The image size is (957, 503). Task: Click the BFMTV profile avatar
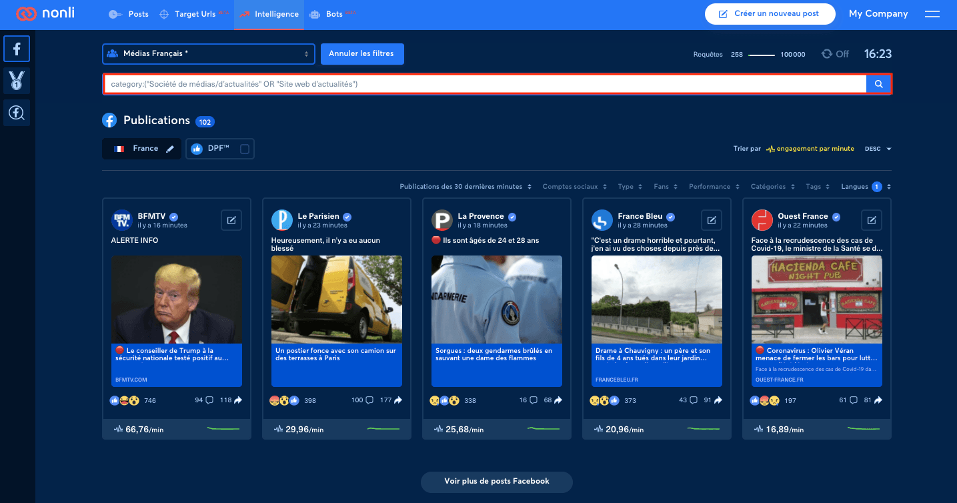(x=122, y=220)
